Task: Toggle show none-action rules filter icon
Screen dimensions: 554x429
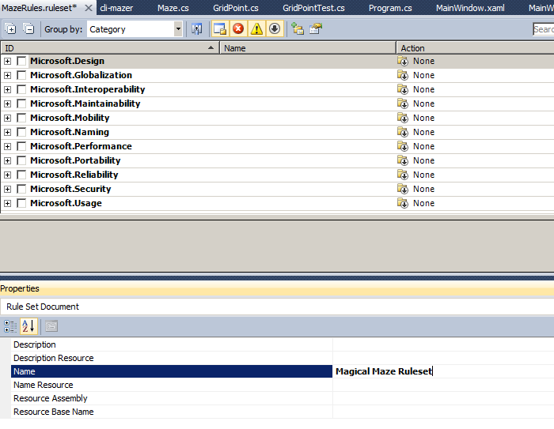Action: pos(275,29)
